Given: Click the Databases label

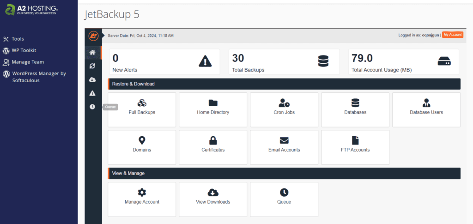Looking at the screenshot, I should click(355, 112).
